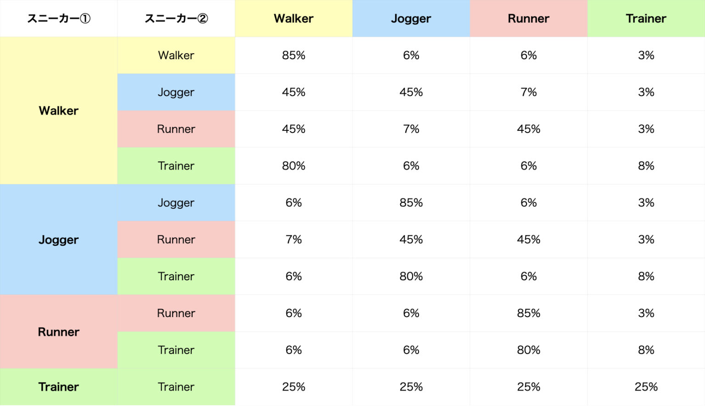Click the 80% cell in Jogger-Trainer row
The image size is (705, 406).
tap(411, 276)
